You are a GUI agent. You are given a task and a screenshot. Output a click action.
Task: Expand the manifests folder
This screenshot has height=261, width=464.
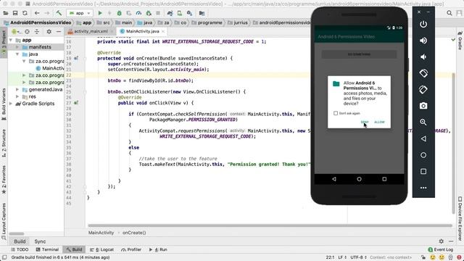coord(17,47)
